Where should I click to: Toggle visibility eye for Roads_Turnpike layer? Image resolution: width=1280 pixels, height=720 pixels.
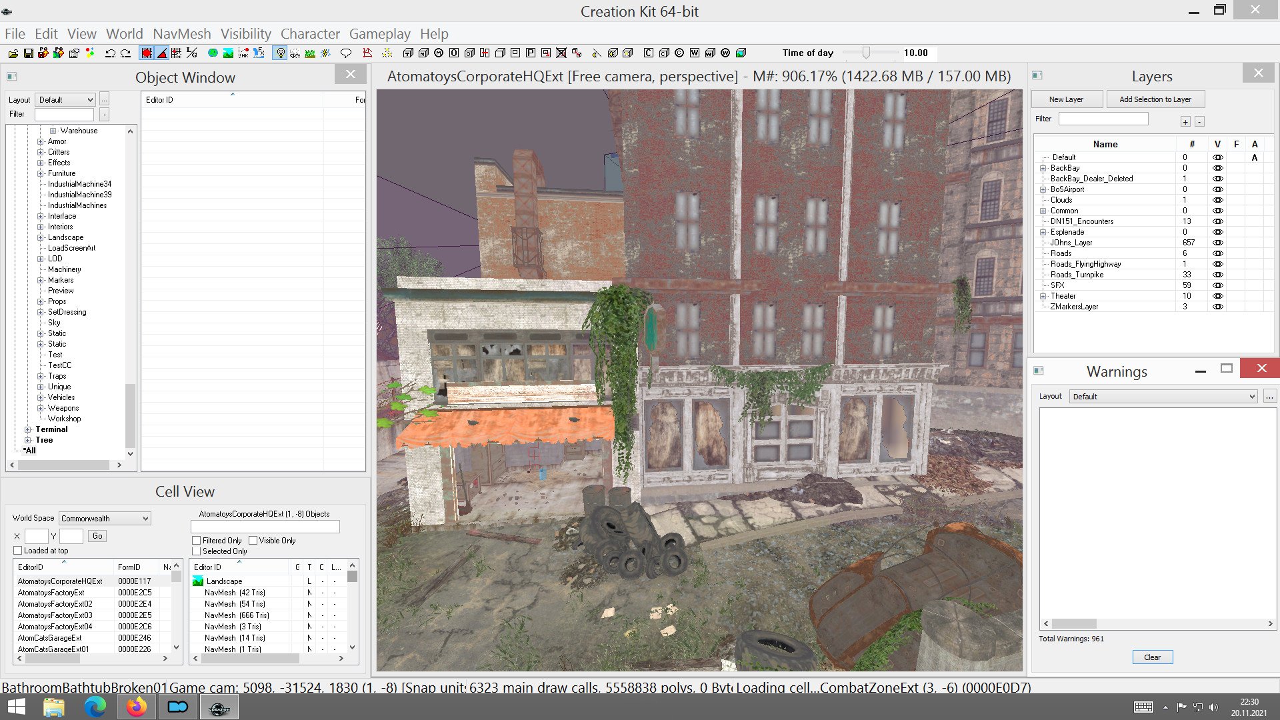tap(1217, 275)
